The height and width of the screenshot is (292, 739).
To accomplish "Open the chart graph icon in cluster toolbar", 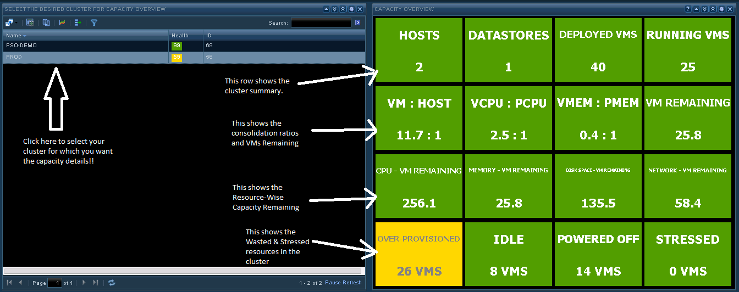I will (62, 23).
